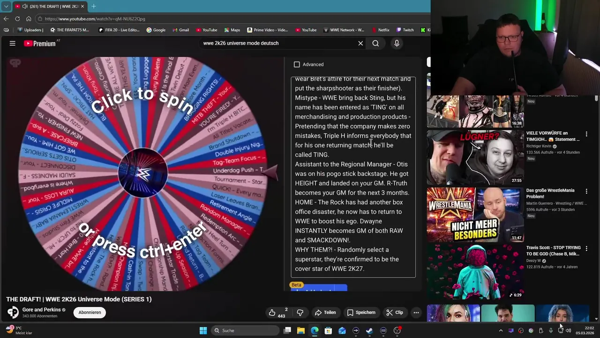The image size is (600, 338).
Task: Open the browser home page
Action: [x=29, y=19]
